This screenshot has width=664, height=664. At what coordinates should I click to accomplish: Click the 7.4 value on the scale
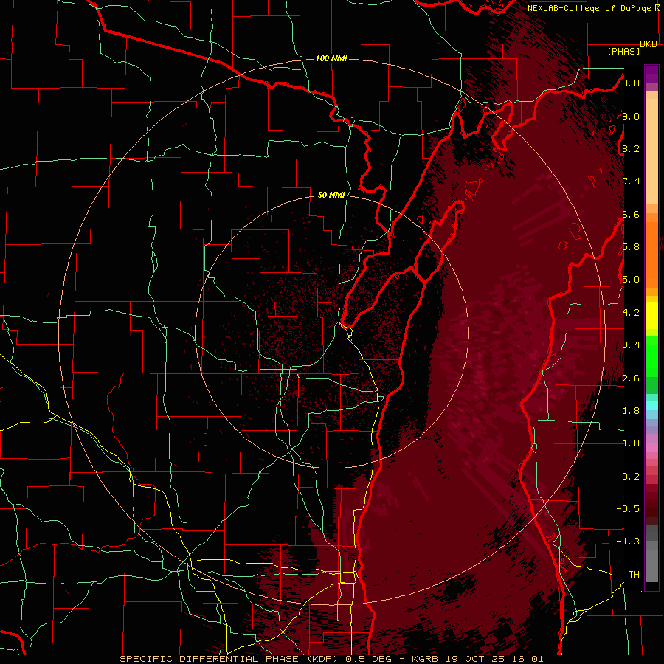631,181
